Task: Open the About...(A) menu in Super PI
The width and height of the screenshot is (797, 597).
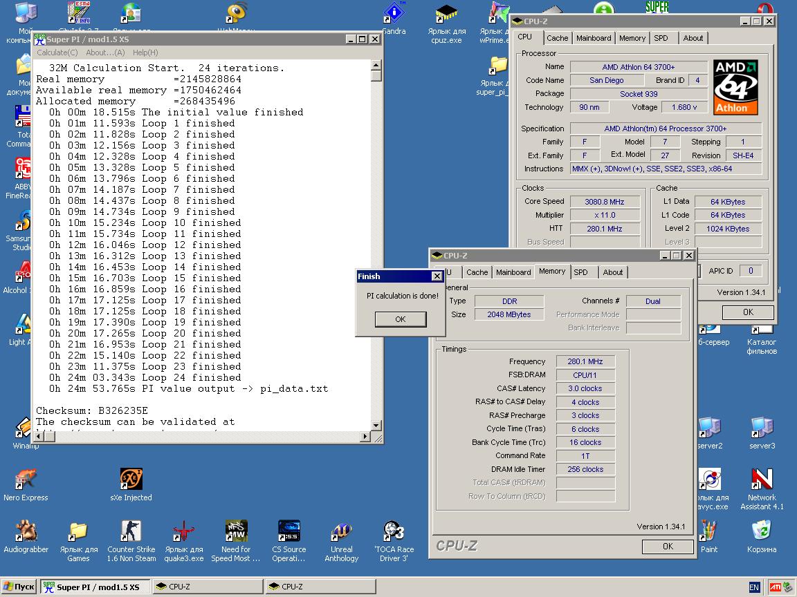Action: (105, 53)
